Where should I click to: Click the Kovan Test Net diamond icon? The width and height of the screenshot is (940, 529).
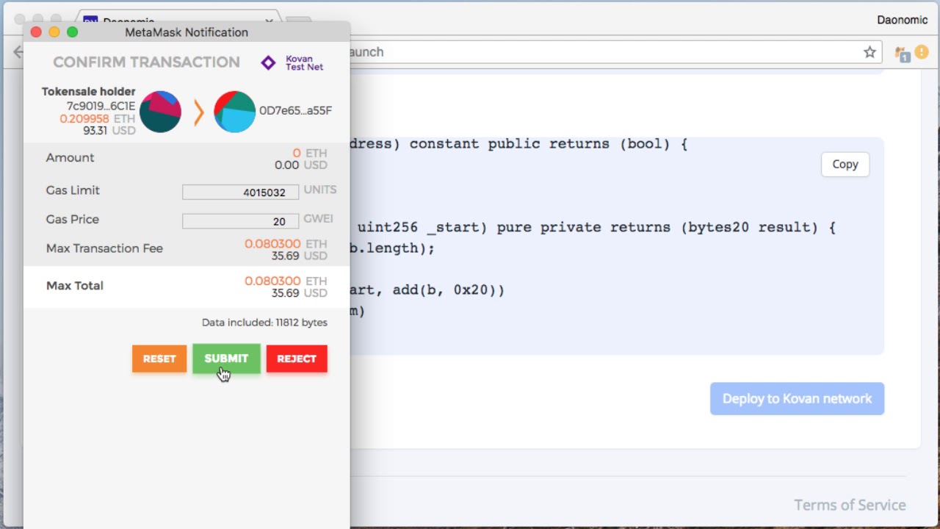(268, 63)
